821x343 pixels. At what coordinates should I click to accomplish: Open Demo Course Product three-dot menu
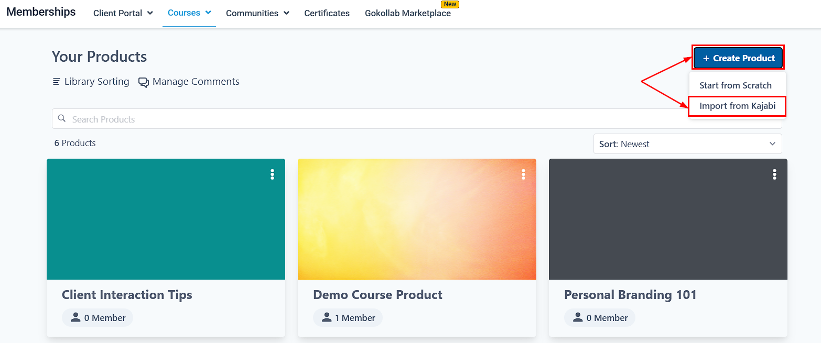[x=523, y=174]
